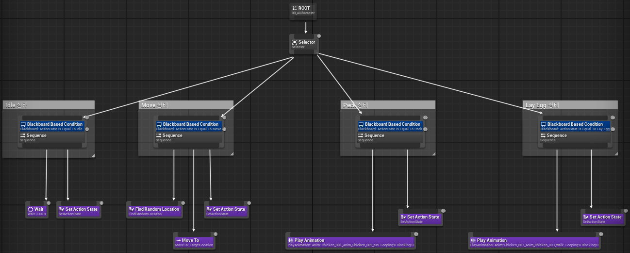
Task: Click the Sequence icon in the Lay Egg group
Action: tap(543, 135)
